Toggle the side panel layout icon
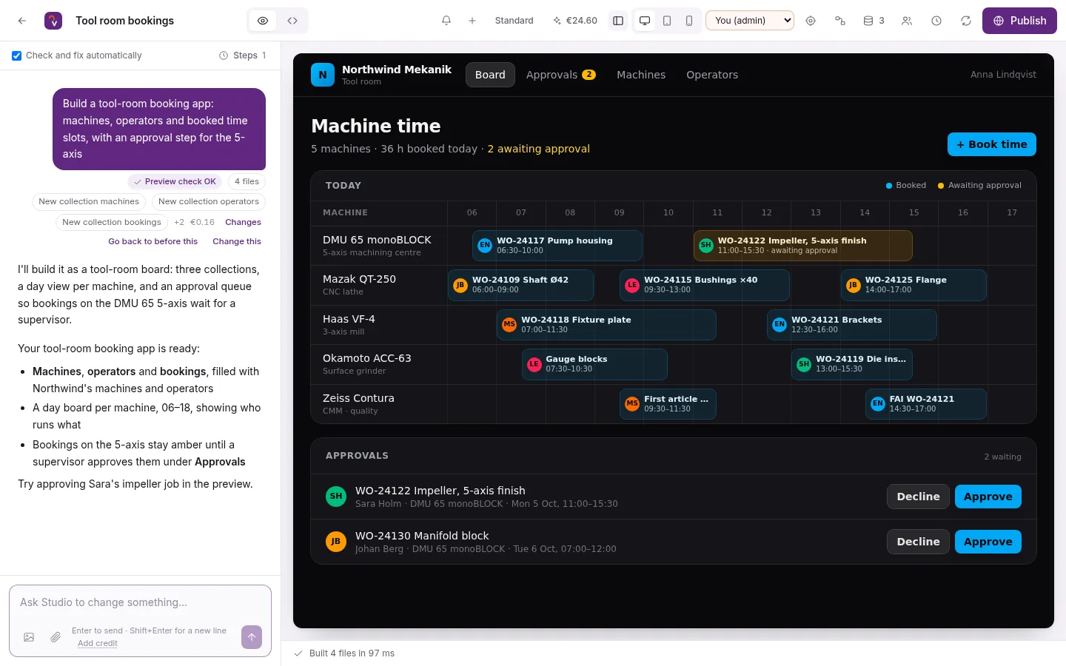 pyautogui.click(x=618, y=21)
